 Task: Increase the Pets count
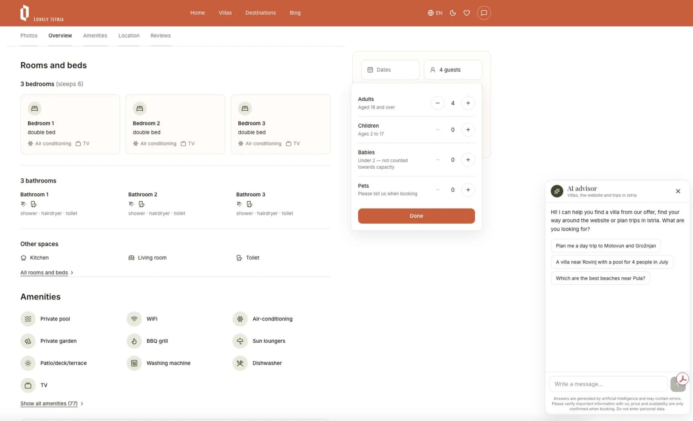click(x=468, y=190)
